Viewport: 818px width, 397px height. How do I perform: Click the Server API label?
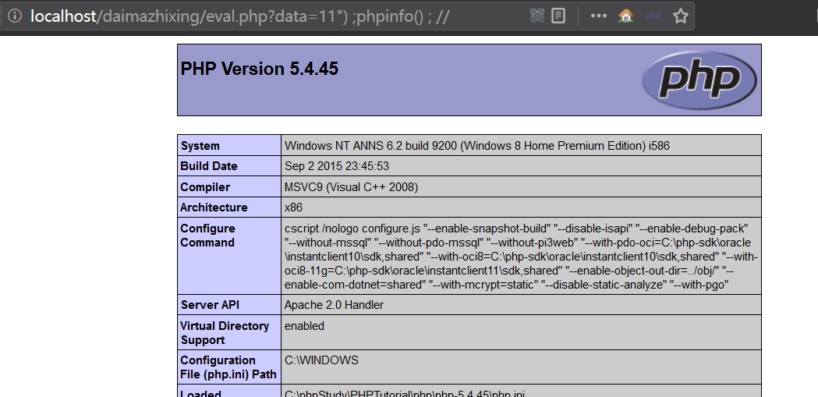(x=210, y=305)
